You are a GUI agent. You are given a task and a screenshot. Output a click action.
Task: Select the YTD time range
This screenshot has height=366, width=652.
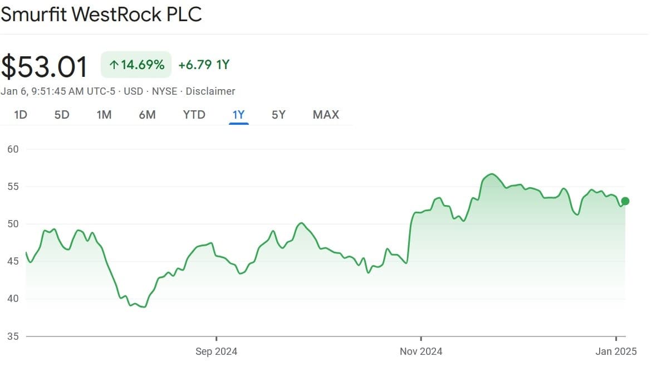pos(193,114)
